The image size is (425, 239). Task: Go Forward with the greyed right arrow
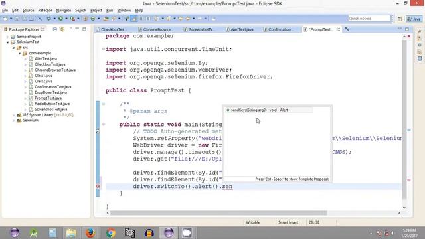200,19
